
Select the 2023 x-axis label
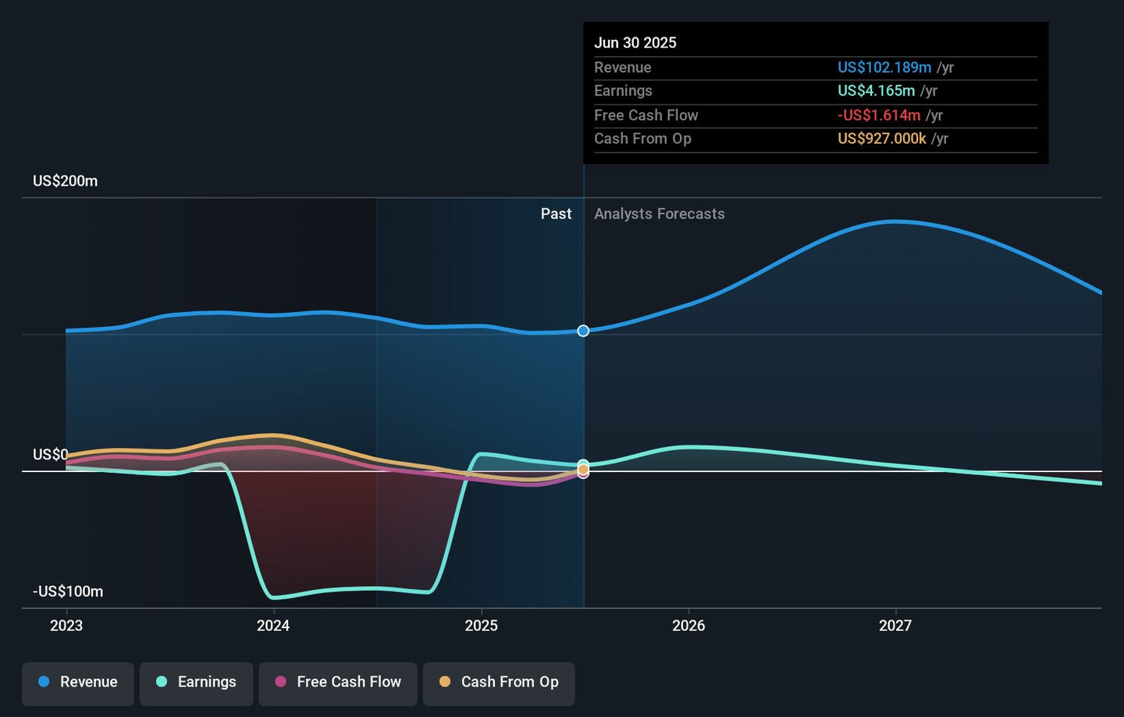(66, 626)
